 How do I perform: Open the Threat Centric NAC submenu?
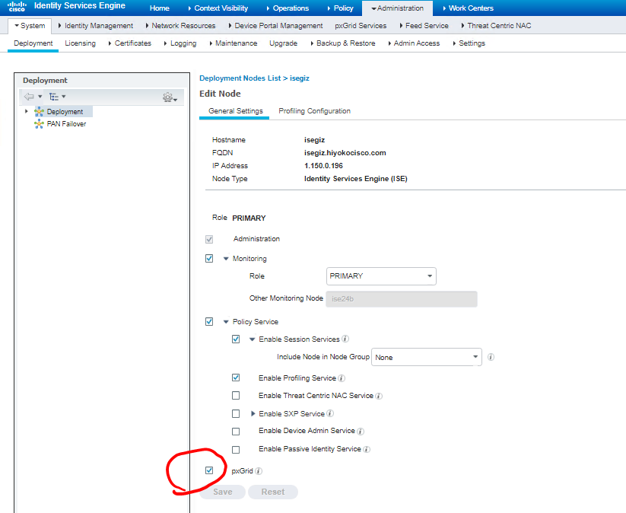click(x=497, y=26)
